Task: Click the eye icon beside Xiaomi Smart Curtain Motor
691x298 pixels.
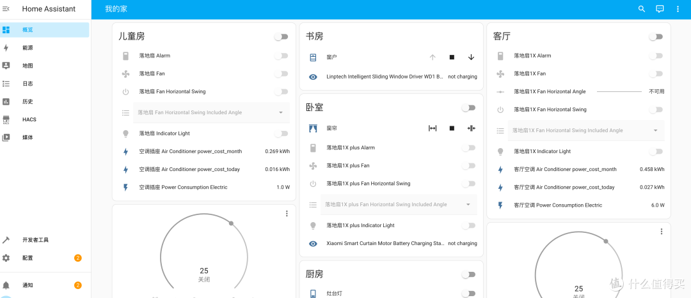Action: (313, 244)
